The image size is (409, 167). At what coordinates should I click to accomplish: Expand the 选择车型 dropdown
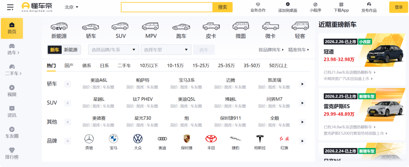click(166, 50)
